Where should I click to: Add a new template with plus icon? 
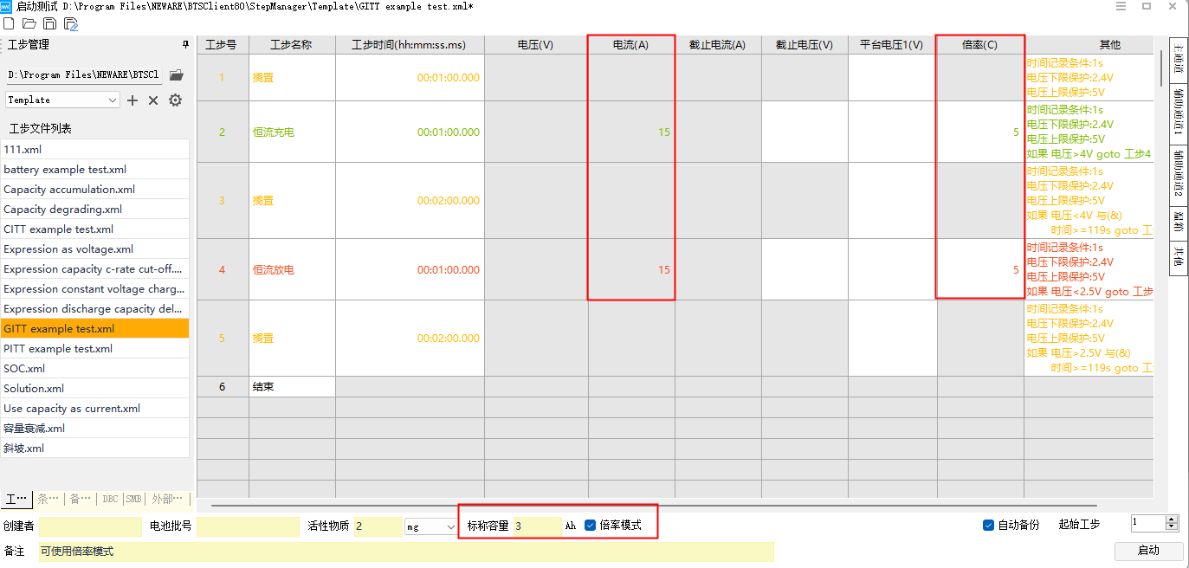click(132, 100)
